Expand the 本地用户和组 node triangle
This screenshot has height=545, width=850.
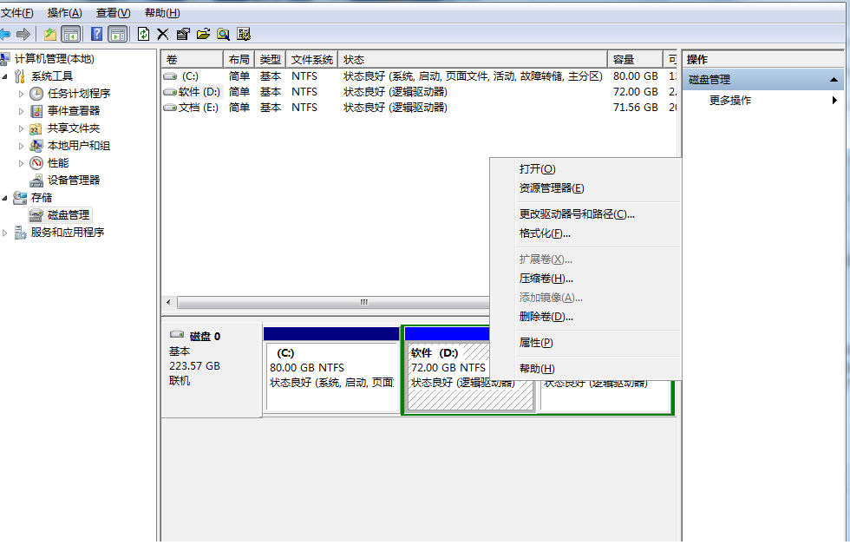(x=21, y=146)
